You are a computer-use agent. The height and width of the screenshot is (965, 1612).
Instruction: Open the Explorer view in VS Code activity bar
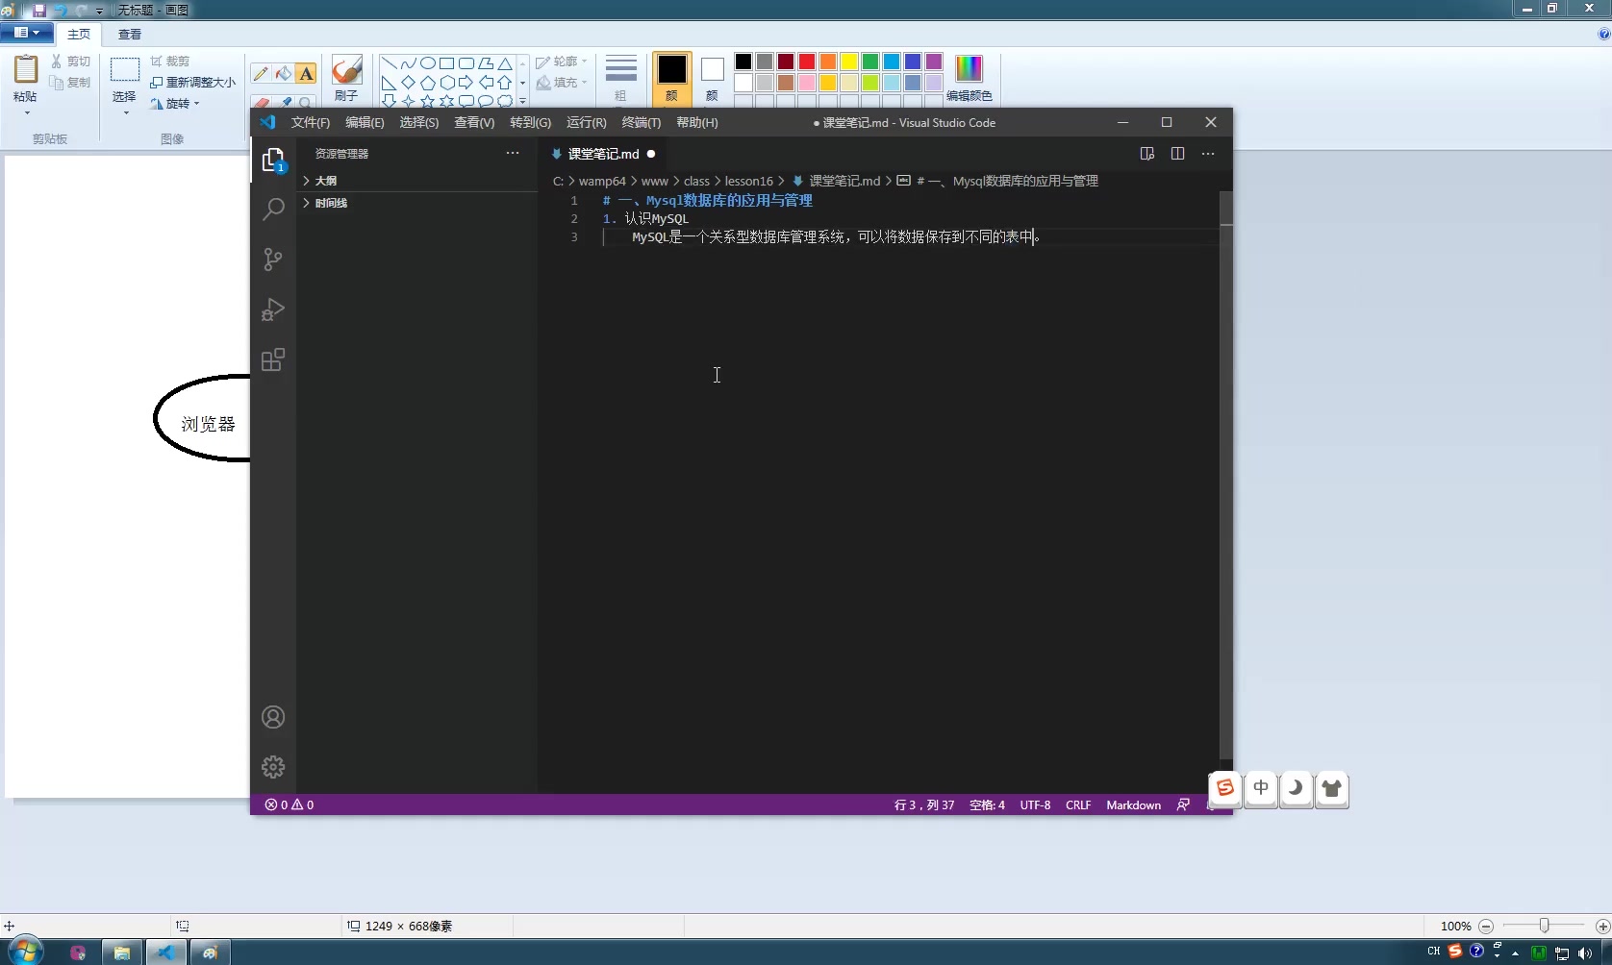[273, 161]
